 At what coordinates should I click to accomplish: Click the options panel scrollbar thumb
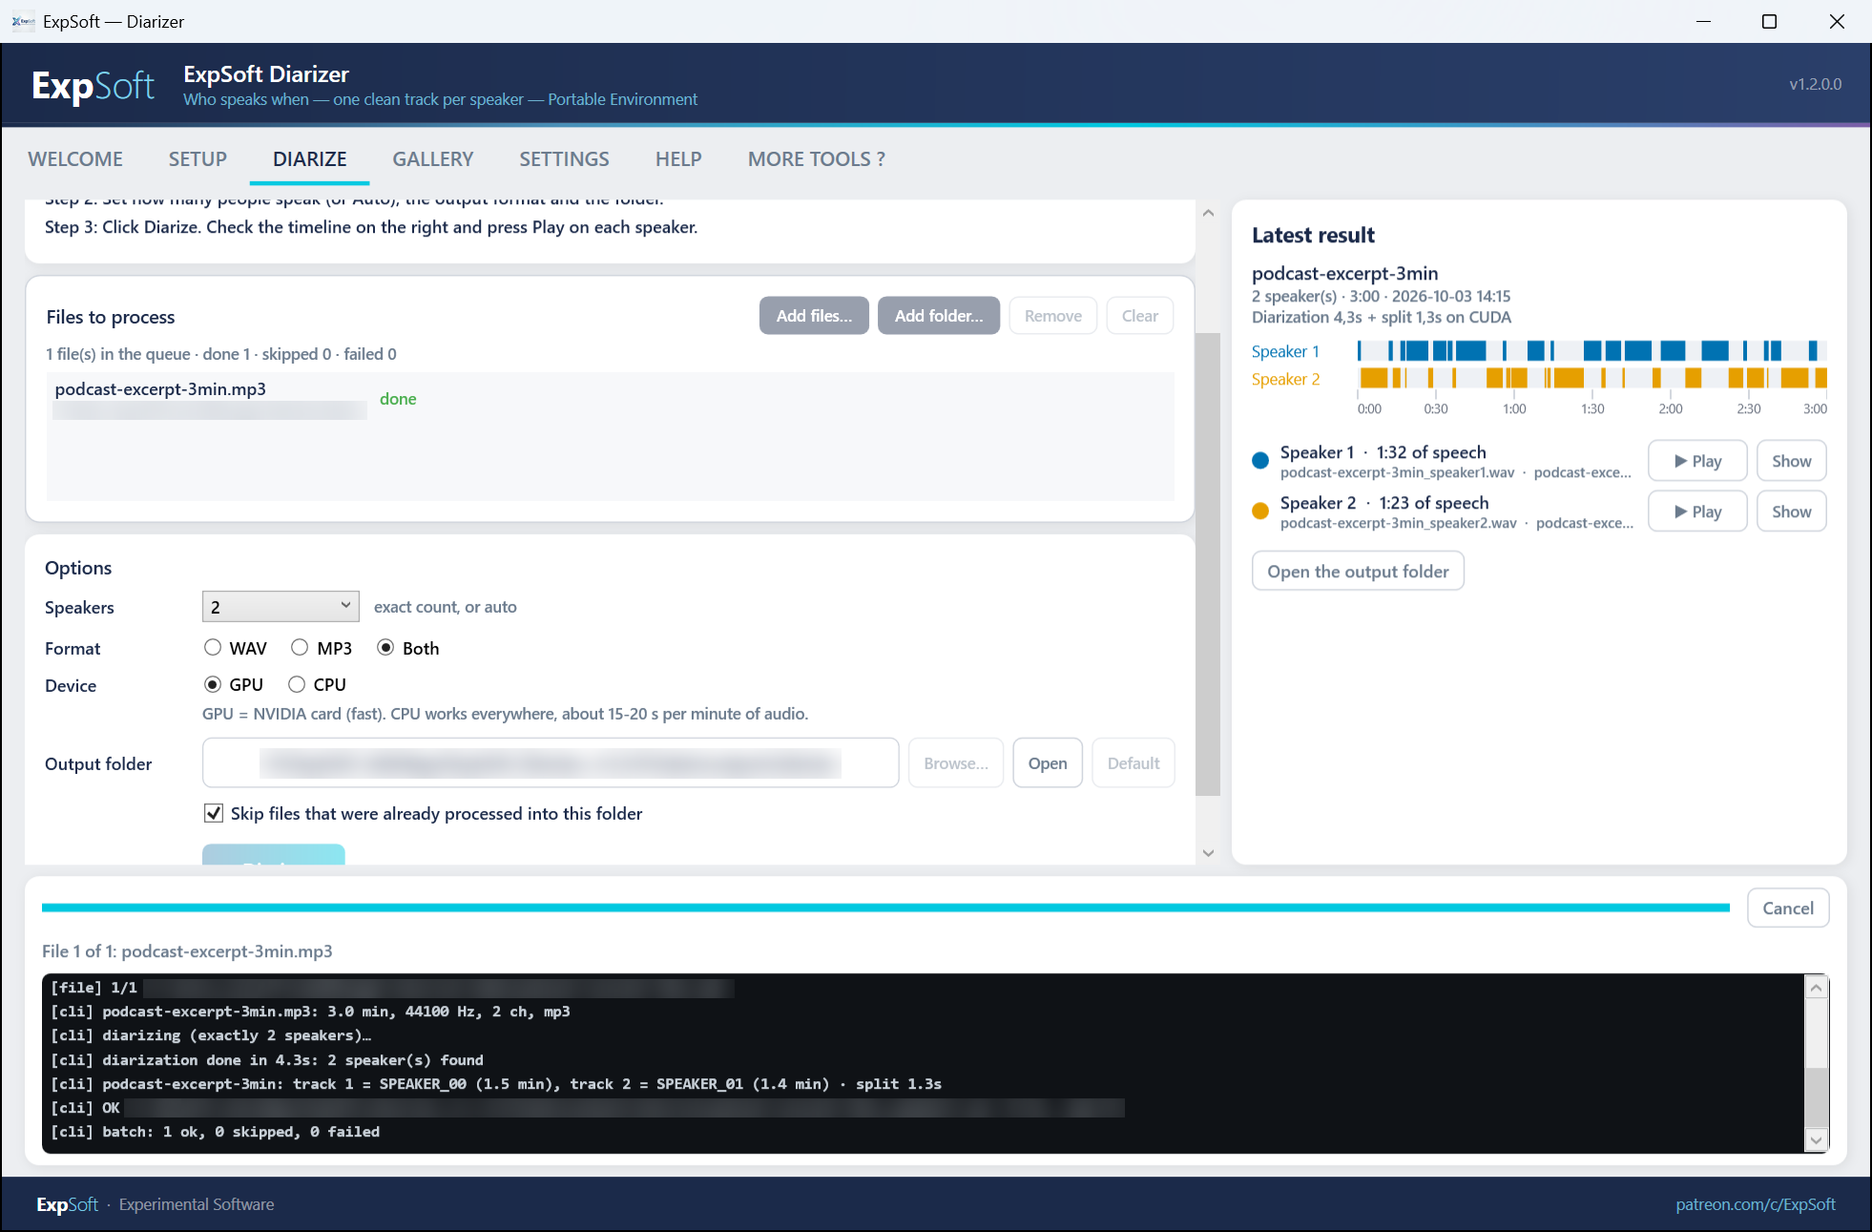[1208, 564]
